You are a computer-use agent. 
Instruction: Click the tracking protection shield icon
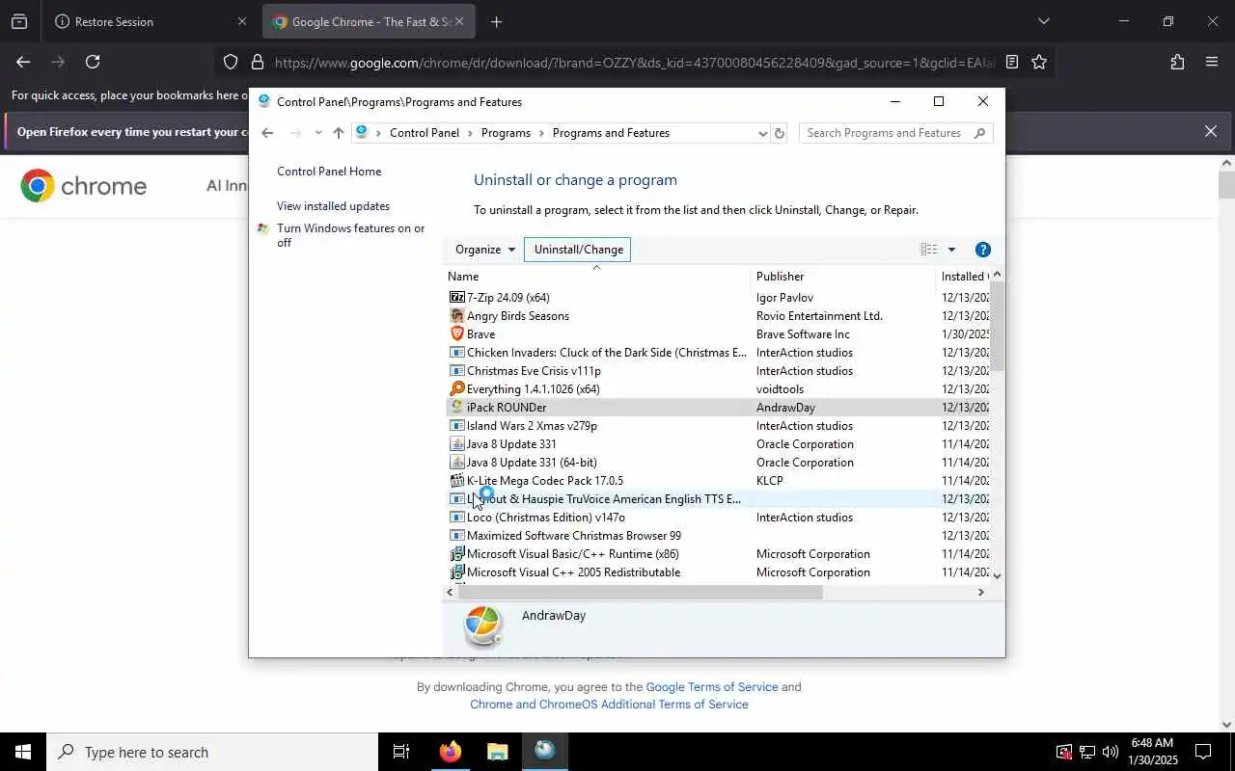[231, 62]
